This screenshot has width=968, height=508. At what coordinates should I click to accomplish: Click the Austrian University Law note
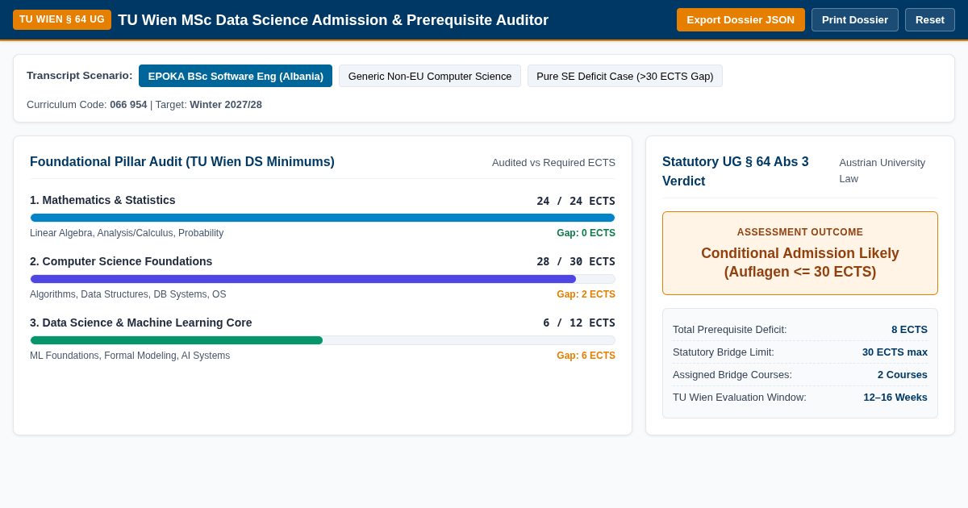click(x=882, y=170)
